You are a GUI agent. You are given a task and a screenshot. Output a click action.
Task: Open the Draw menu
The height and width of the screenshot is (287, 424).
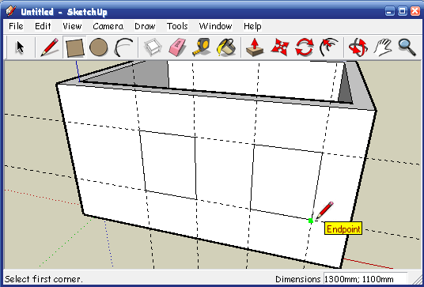pyautogui.click(x=145, y=26)
